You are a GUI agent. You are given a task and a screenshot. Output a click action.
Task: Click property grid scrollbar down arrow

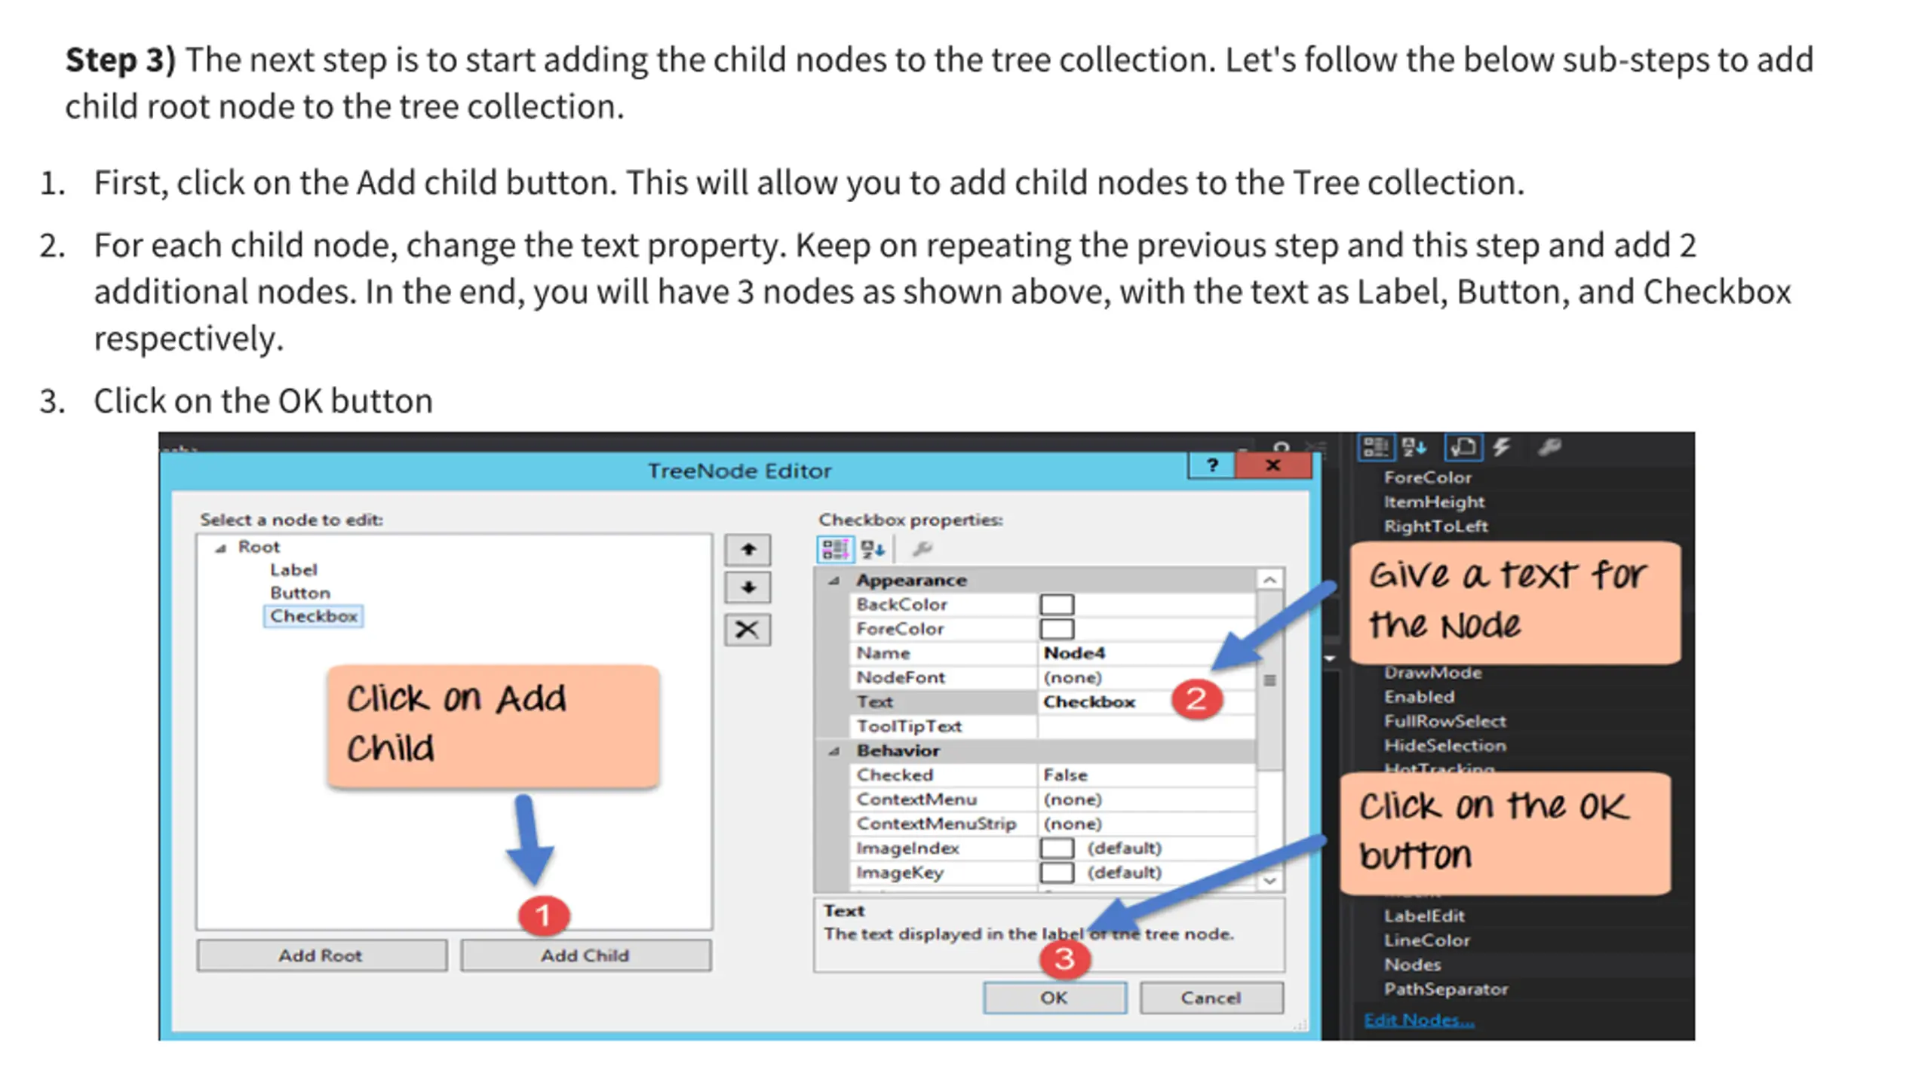(x=1270, y=880)
